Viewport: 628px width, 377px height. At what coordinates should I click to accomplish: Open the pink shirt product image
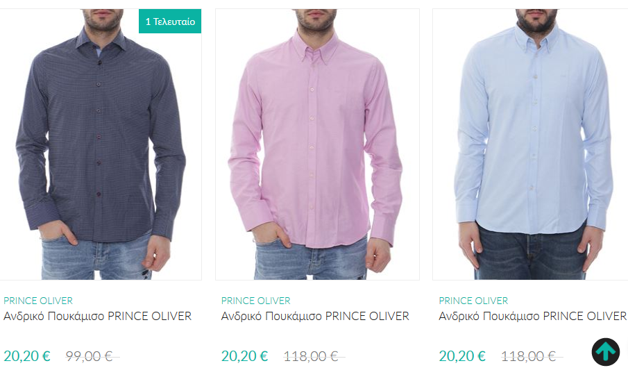point(317,144)
